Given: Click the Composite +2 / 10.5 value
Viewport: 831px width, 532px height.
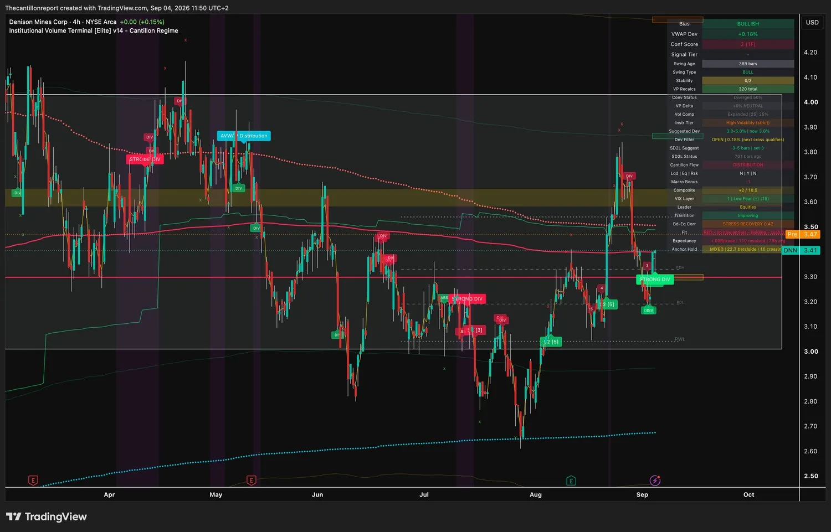Looking at the screenshot, I should 748,190.
